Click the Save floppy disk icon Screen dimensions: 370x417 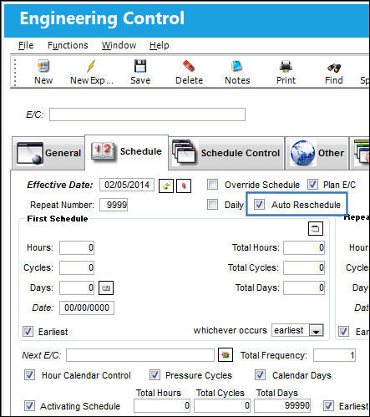[140, 66]
